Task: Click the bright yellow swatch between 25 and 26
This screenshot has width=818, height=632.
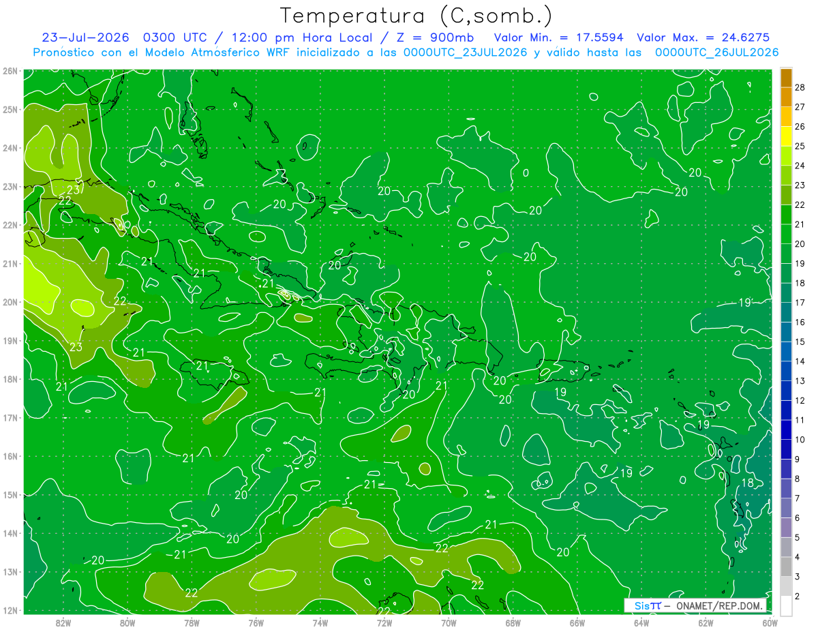Action: [x=786, y=136]
